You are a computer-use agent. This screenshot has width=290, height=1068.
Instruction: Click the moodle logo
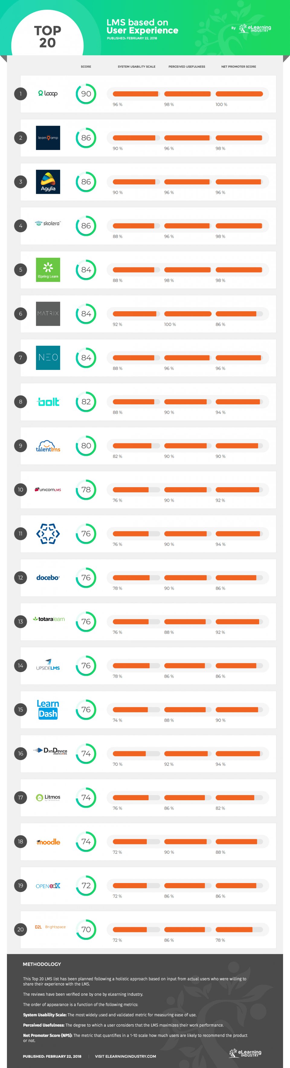pos(48,842)
